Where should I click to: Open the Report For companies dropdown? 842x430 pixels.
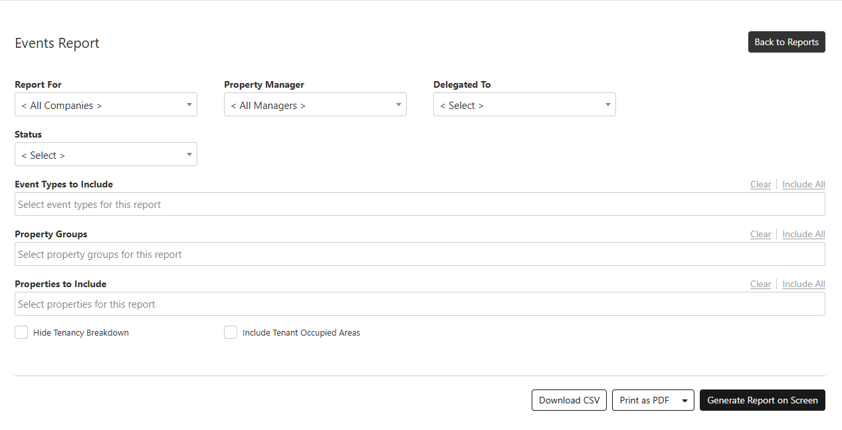point(106,105)
